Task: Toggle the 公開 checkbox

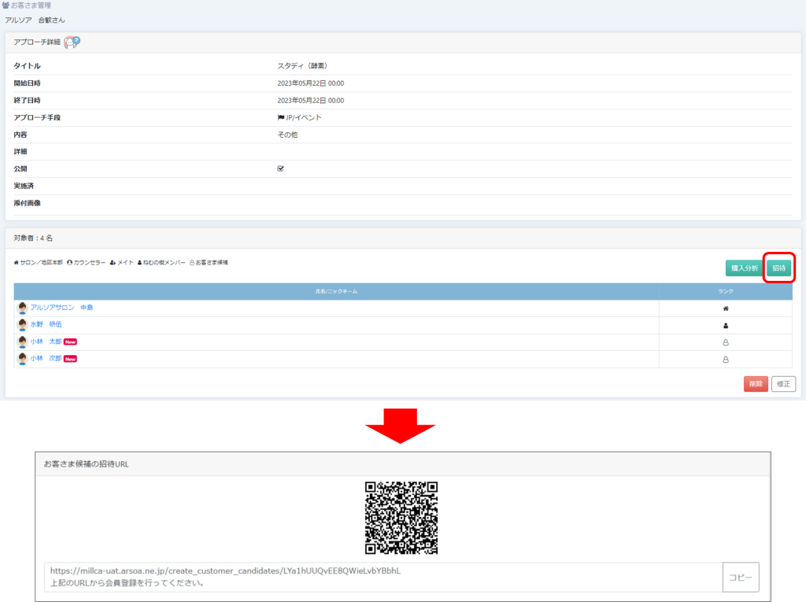Action: [281, 168]
